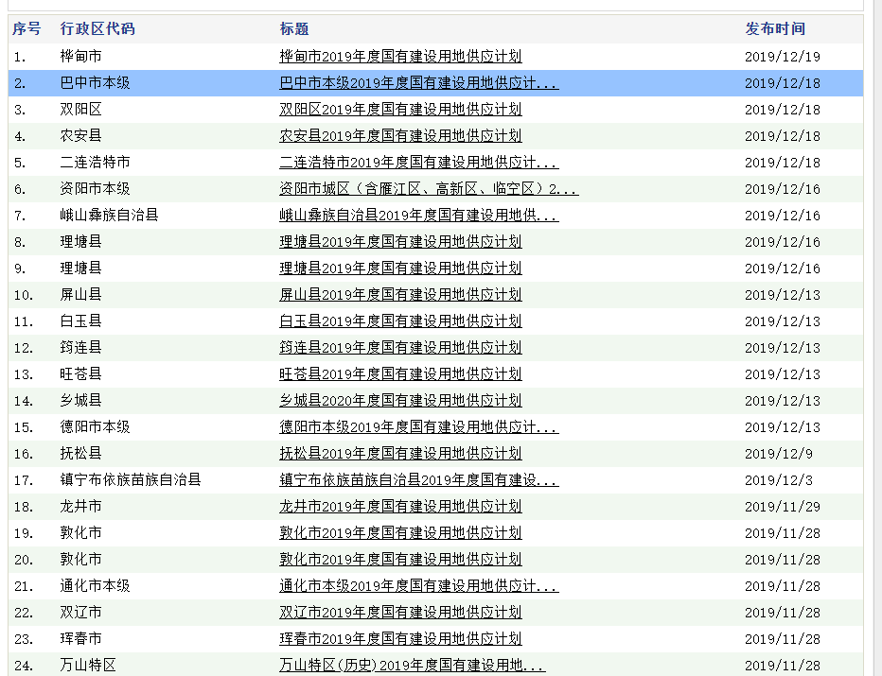Click the 标题 column header

[294, 28]
